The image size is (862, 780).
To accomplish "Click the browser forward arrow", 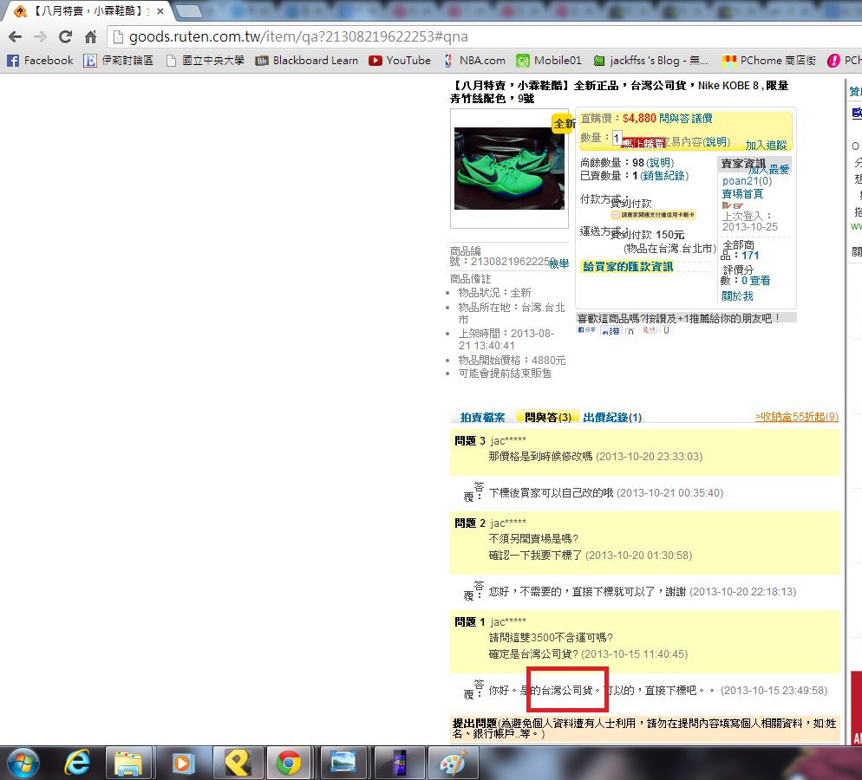I will click(x=40, y=36).
